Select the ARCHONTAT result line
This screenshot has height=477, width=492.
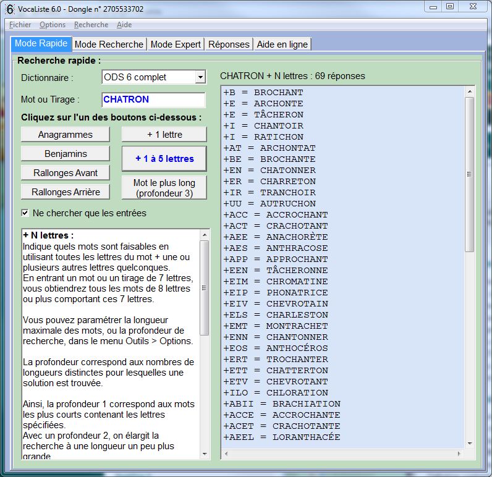(x=269, y=148)
